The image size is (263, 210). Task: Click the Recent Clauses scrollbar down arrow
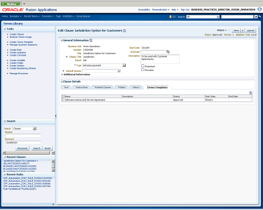click(53, 170)
